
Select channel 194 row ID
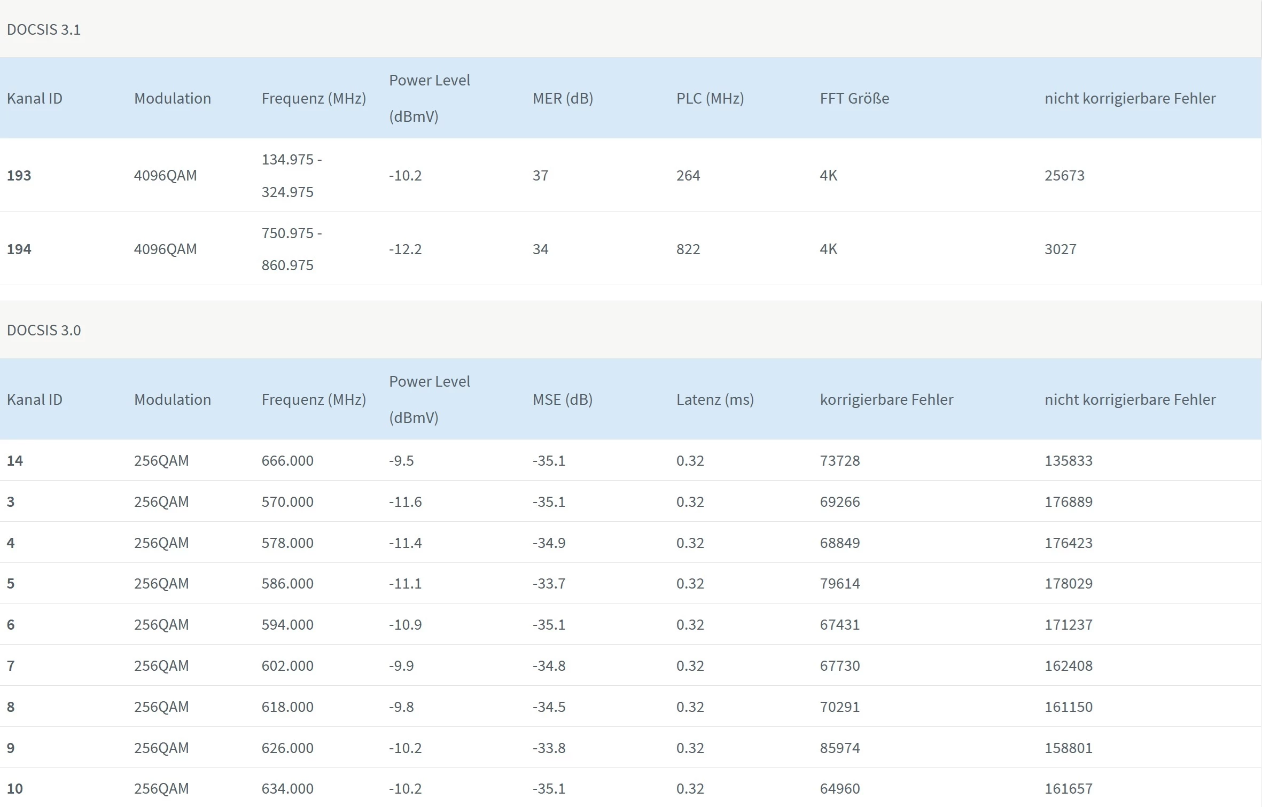(19, 249)
